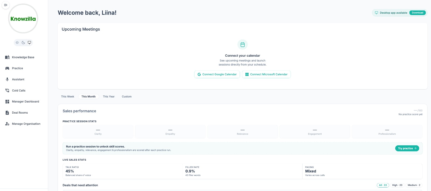Click the Filler Rate 0.9% stat
Image resolution: width=431 pixels, height=191 pixels.
[242, 171]
